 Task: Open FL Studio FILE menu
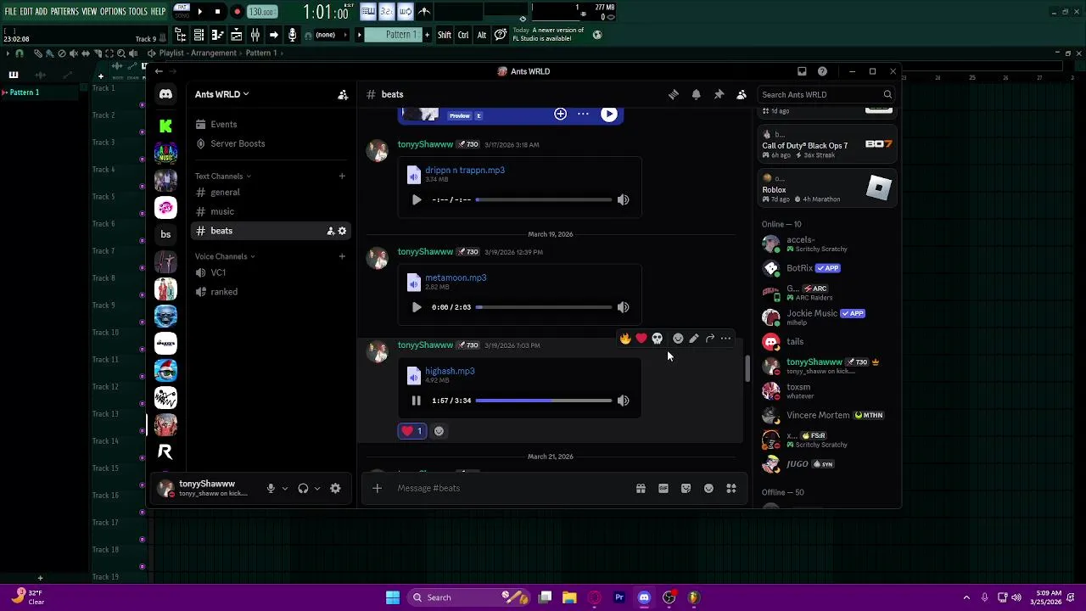(x=11, y=12)
